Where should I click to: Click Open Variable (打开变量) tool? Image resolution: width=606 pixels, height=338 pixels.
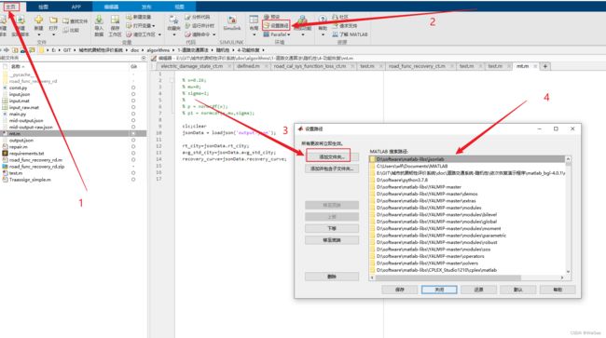pyautogui.click(x=140, y=25)
